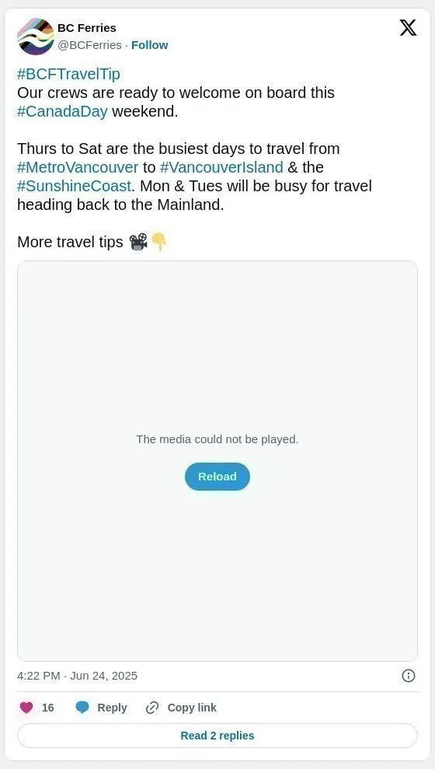Screen dimensions: 435x769
Task: Open the @BCFerries handle
Action: point(89,45)
